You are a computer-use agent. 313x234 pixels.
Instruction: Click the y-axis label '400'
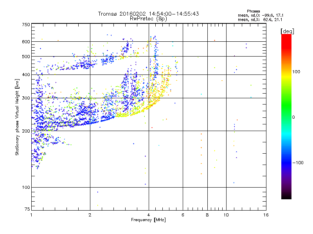pyautogui.click(x=26, y=75)
